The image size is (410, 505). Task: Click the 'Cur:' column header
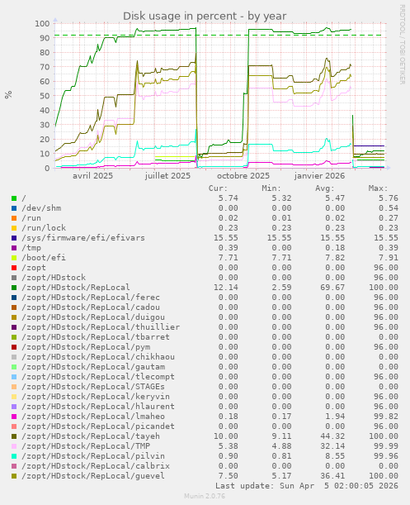click(x=218, y=188)
